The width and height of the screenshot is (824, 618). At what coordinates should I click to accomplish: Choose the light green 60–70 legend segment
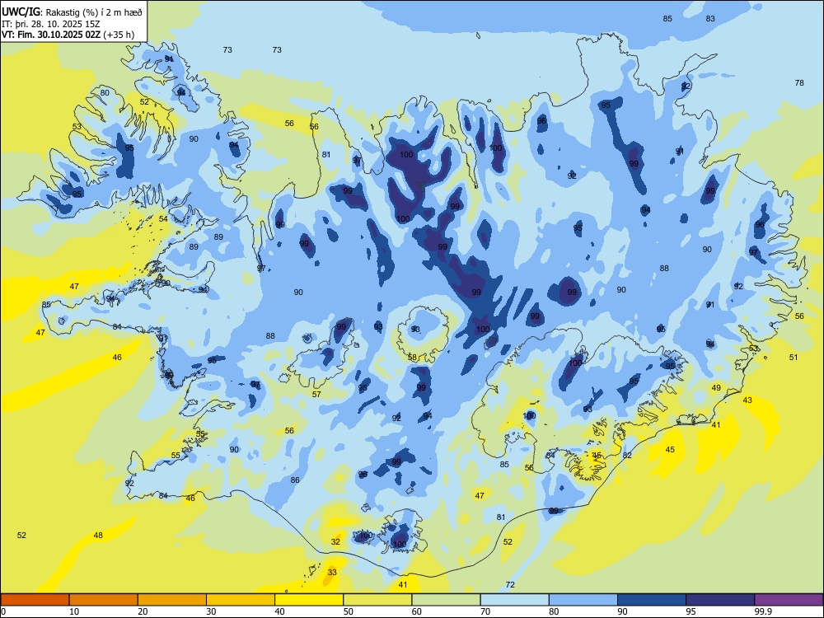pos(446,600)
